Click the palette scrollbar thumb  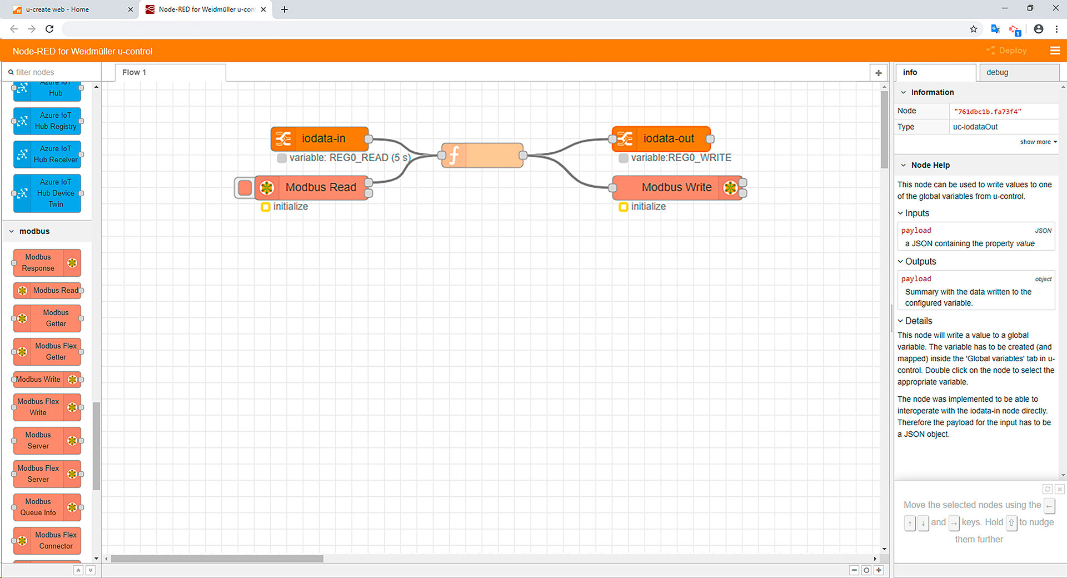tap(96, 446)
